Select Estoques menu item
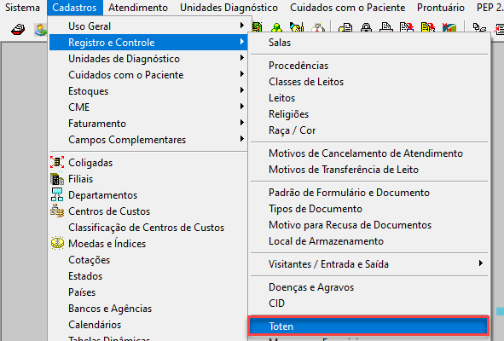The width and height of the screenshot is (504, 341). point(148,91)
